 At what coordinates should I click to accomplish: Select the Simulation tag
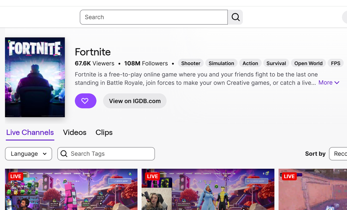[x=221, y=63]
